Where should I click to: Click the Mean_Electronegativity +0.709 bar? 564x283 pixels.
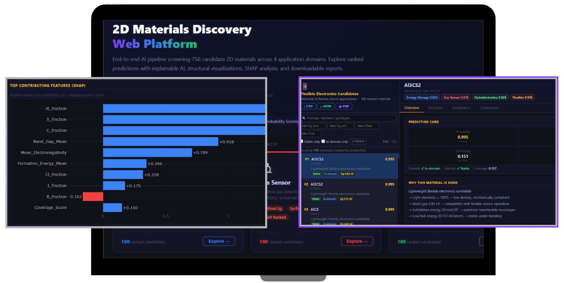[x=147, y=152]
